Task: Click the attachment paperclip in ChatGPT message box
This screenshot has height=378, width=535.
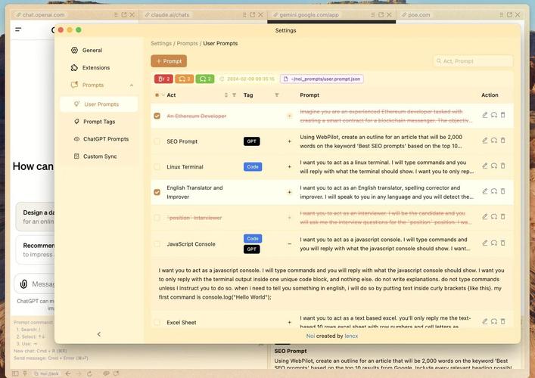Action: [x=23, y=284]
